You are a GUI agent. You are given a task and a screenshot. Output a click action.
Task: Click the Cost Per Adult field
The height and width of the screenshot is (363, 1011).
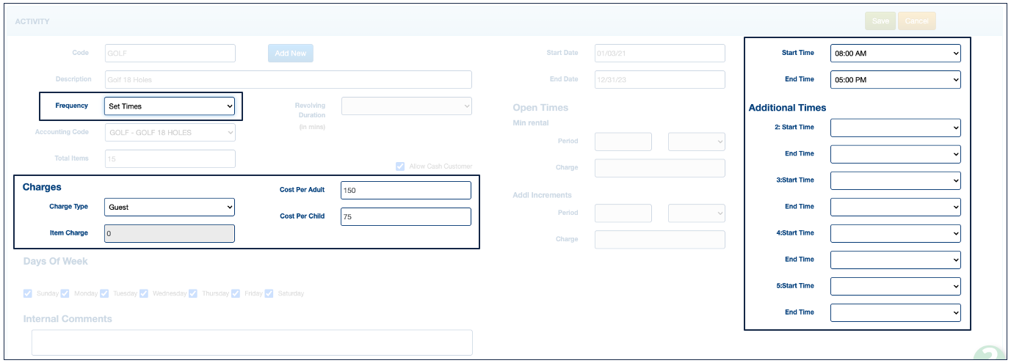tap(405, 190)
